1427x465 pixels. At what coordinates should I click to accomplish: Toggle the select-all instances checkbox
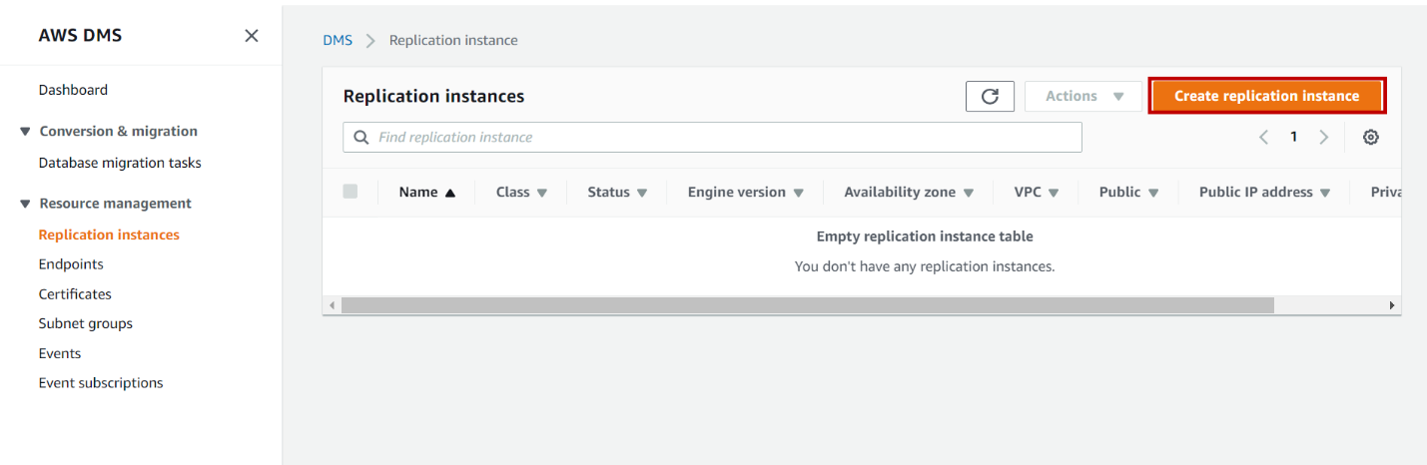pos(351,192)
